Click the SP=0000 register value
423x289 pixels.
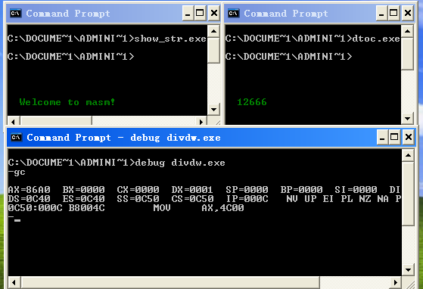point(247,190)
